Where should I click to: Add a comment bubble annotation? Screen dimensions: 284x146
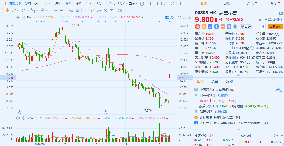(77, 11)
